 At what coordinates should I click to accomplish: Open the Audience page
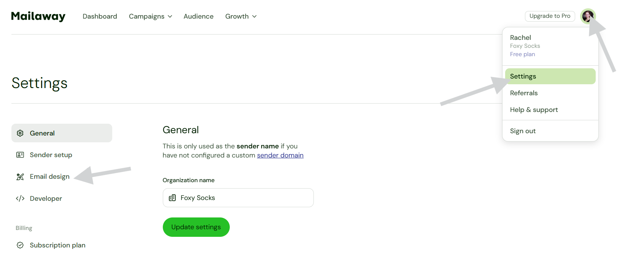[x=199, y=16]
